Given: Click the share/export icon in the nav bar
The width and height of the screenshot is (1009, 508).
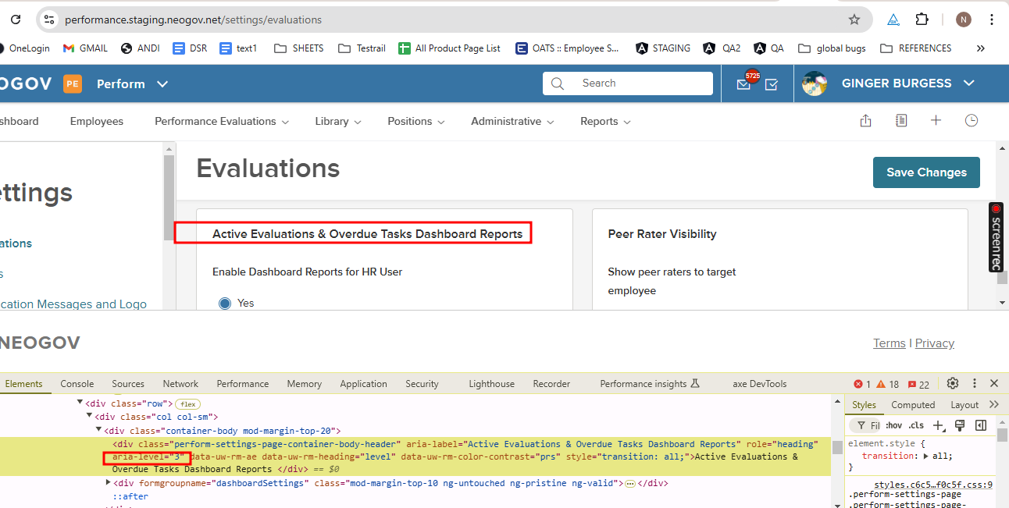Looking at the screenshot, I should coord(865,121).
